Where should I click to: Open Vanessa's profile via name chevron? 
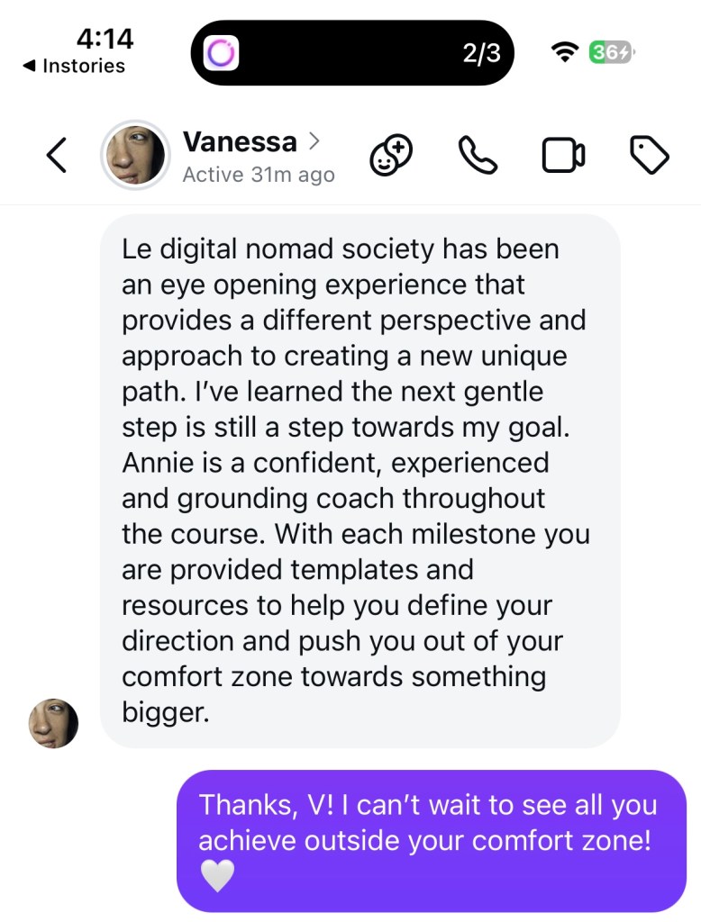[x=314, y=141]
